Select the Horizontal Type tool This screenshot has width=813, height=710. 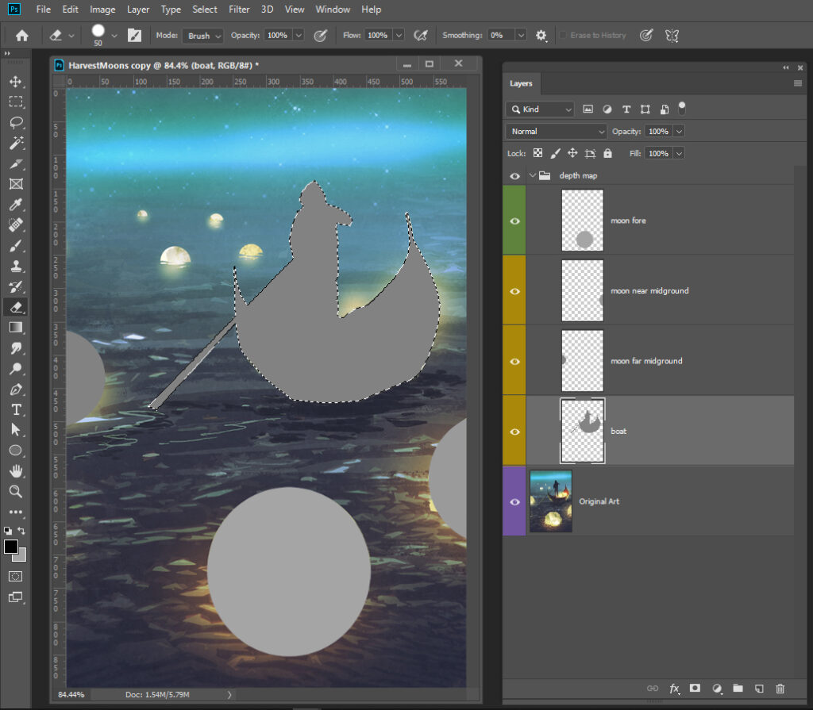(15, 409)
